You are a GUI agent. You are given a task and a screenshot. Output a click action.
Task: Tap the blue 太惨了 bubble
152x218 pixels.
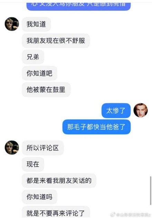click(x=116, y=111)
